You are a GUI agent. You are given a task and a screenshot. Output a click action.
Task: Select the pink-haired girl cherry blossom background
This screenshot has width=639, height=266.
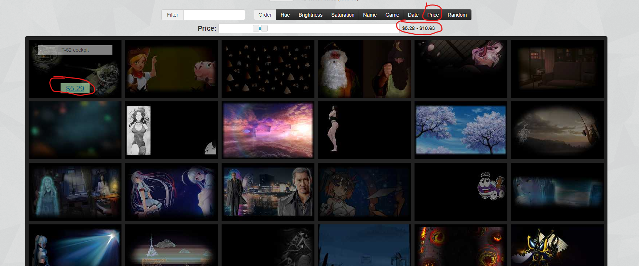pos(461,69)
